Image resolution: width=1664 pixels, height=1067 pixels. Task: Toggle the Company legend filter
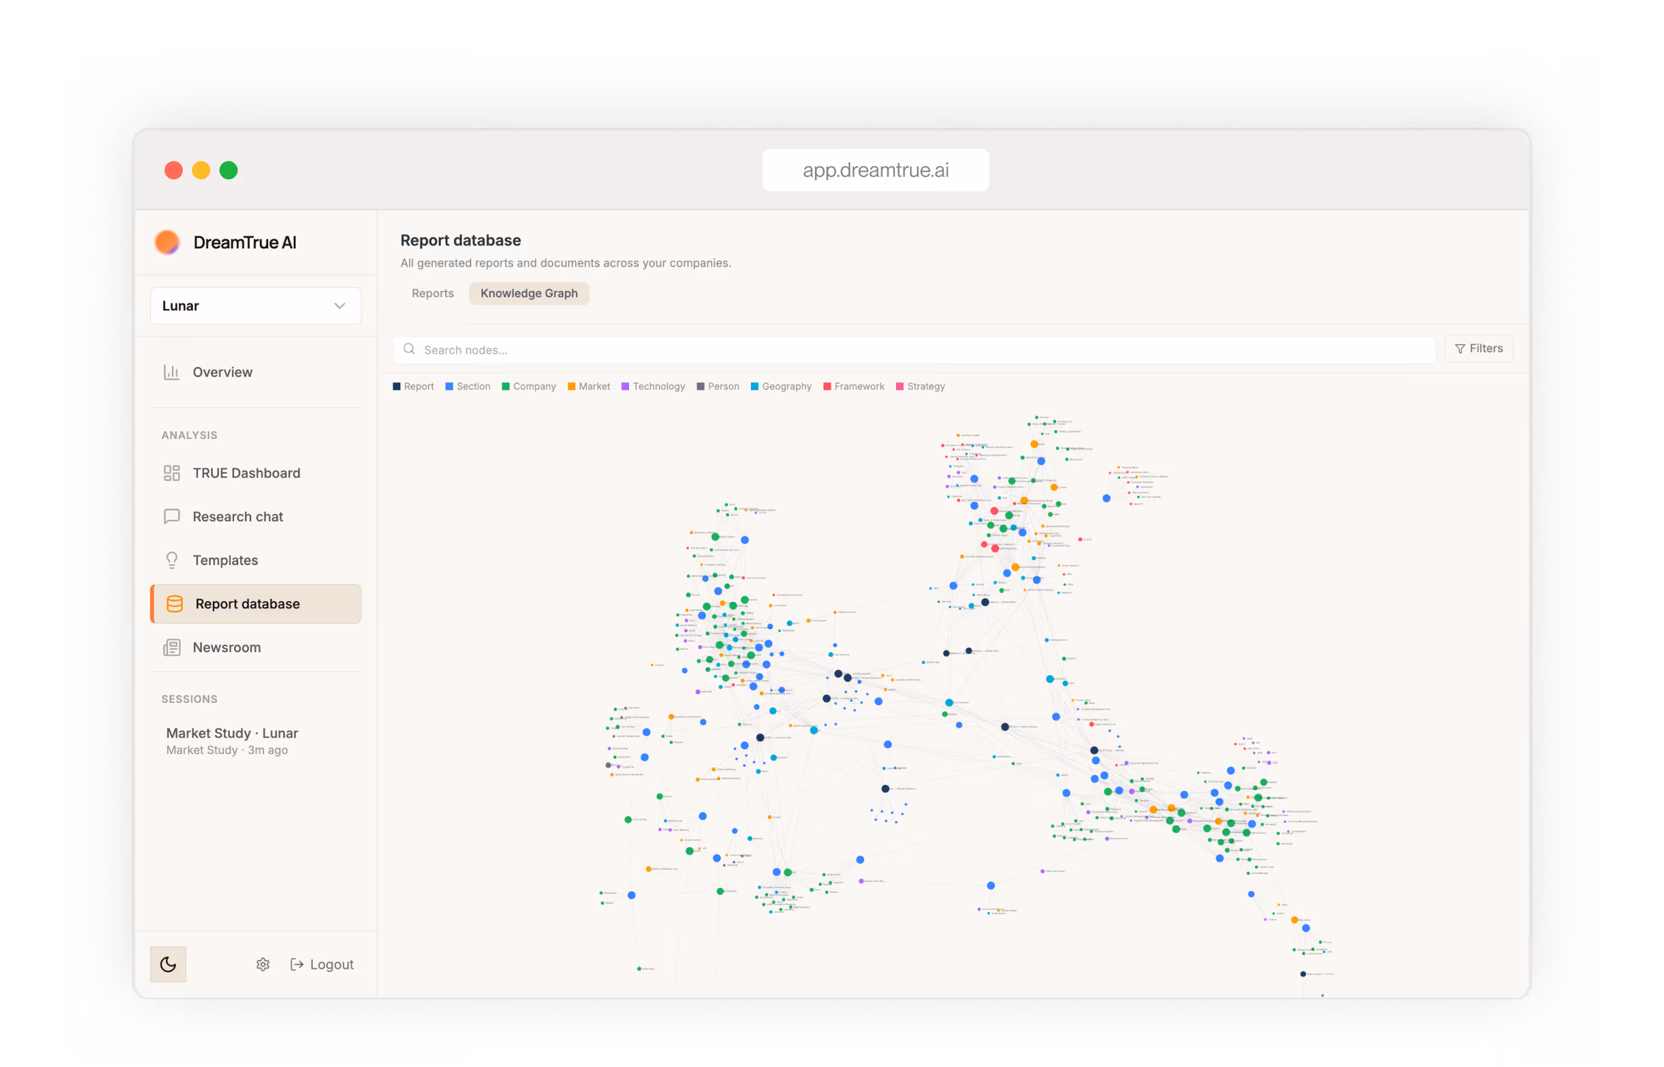click(x=529, y=387)
